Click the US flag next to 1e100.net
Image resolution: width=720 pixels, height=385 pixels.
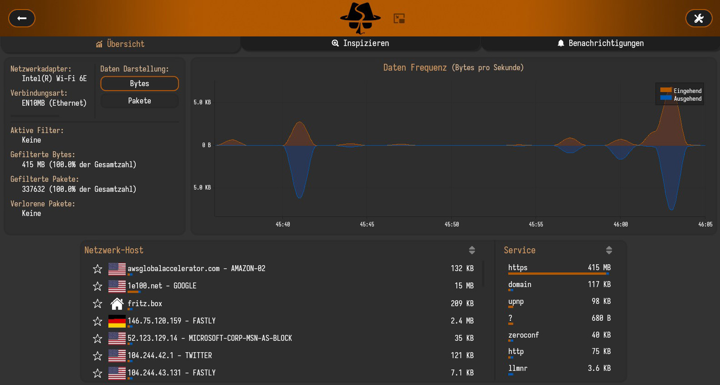click(117, 286)
